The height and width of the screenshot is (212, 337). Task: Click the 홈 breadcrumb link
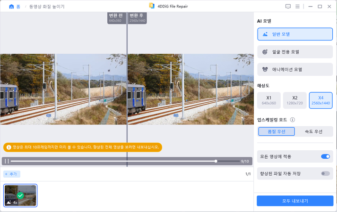pos(18,7)
